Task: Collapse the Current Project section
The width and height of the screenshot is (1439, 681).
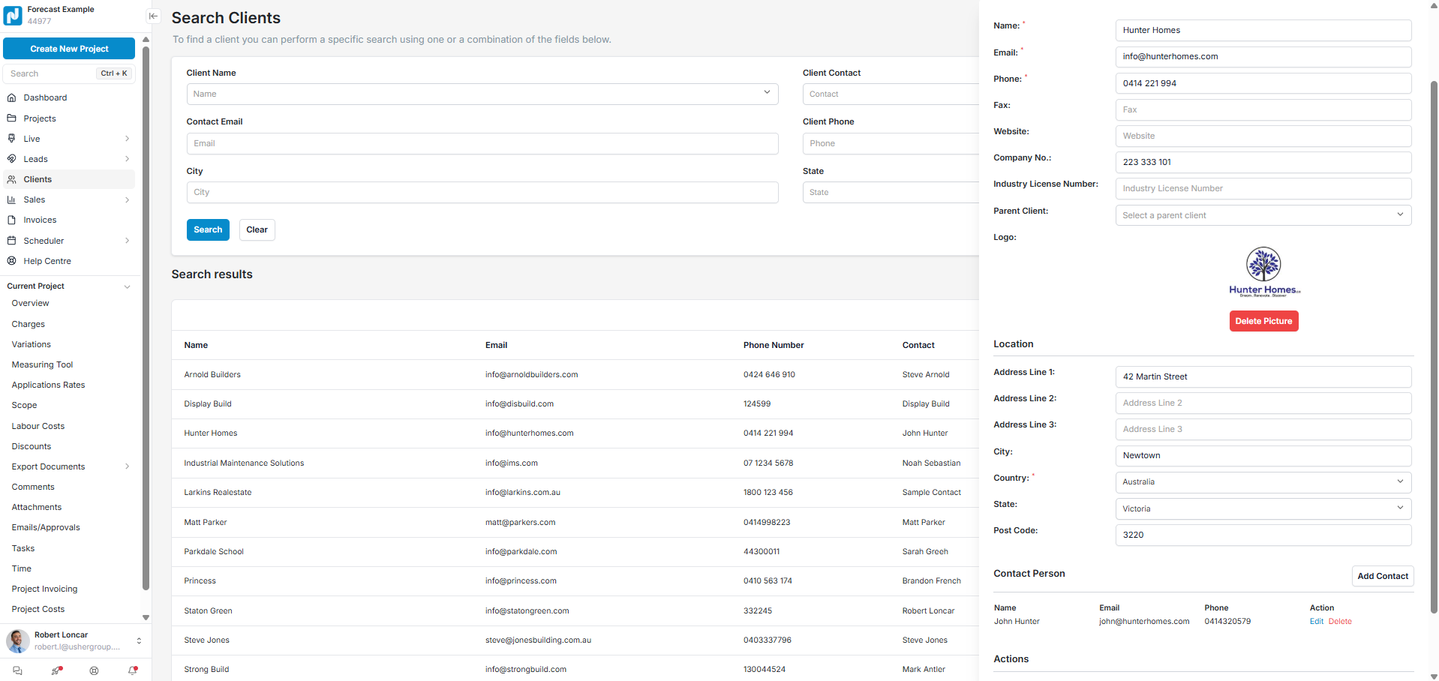Action: click(x=127, y=286)
